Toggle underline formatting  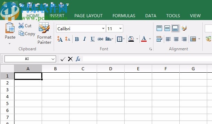tap(93, 39)
